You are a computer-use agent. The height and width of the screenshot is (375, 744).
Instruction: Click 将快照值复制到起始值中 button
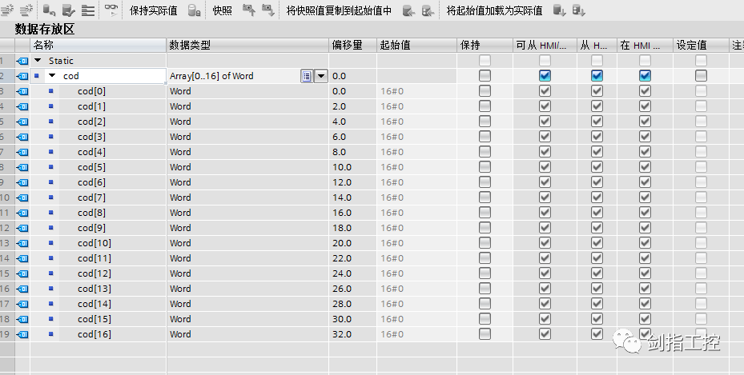coord(339,10)
